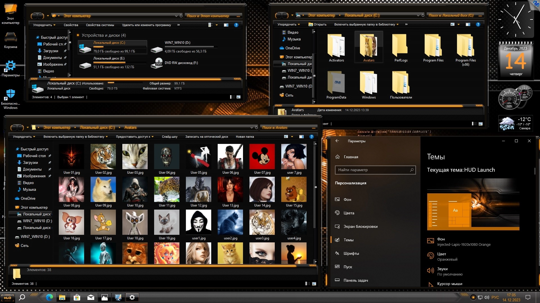Click the Новая папка button
The width and height of the screenshot is (540, 303).
click(x=245, y=137)
